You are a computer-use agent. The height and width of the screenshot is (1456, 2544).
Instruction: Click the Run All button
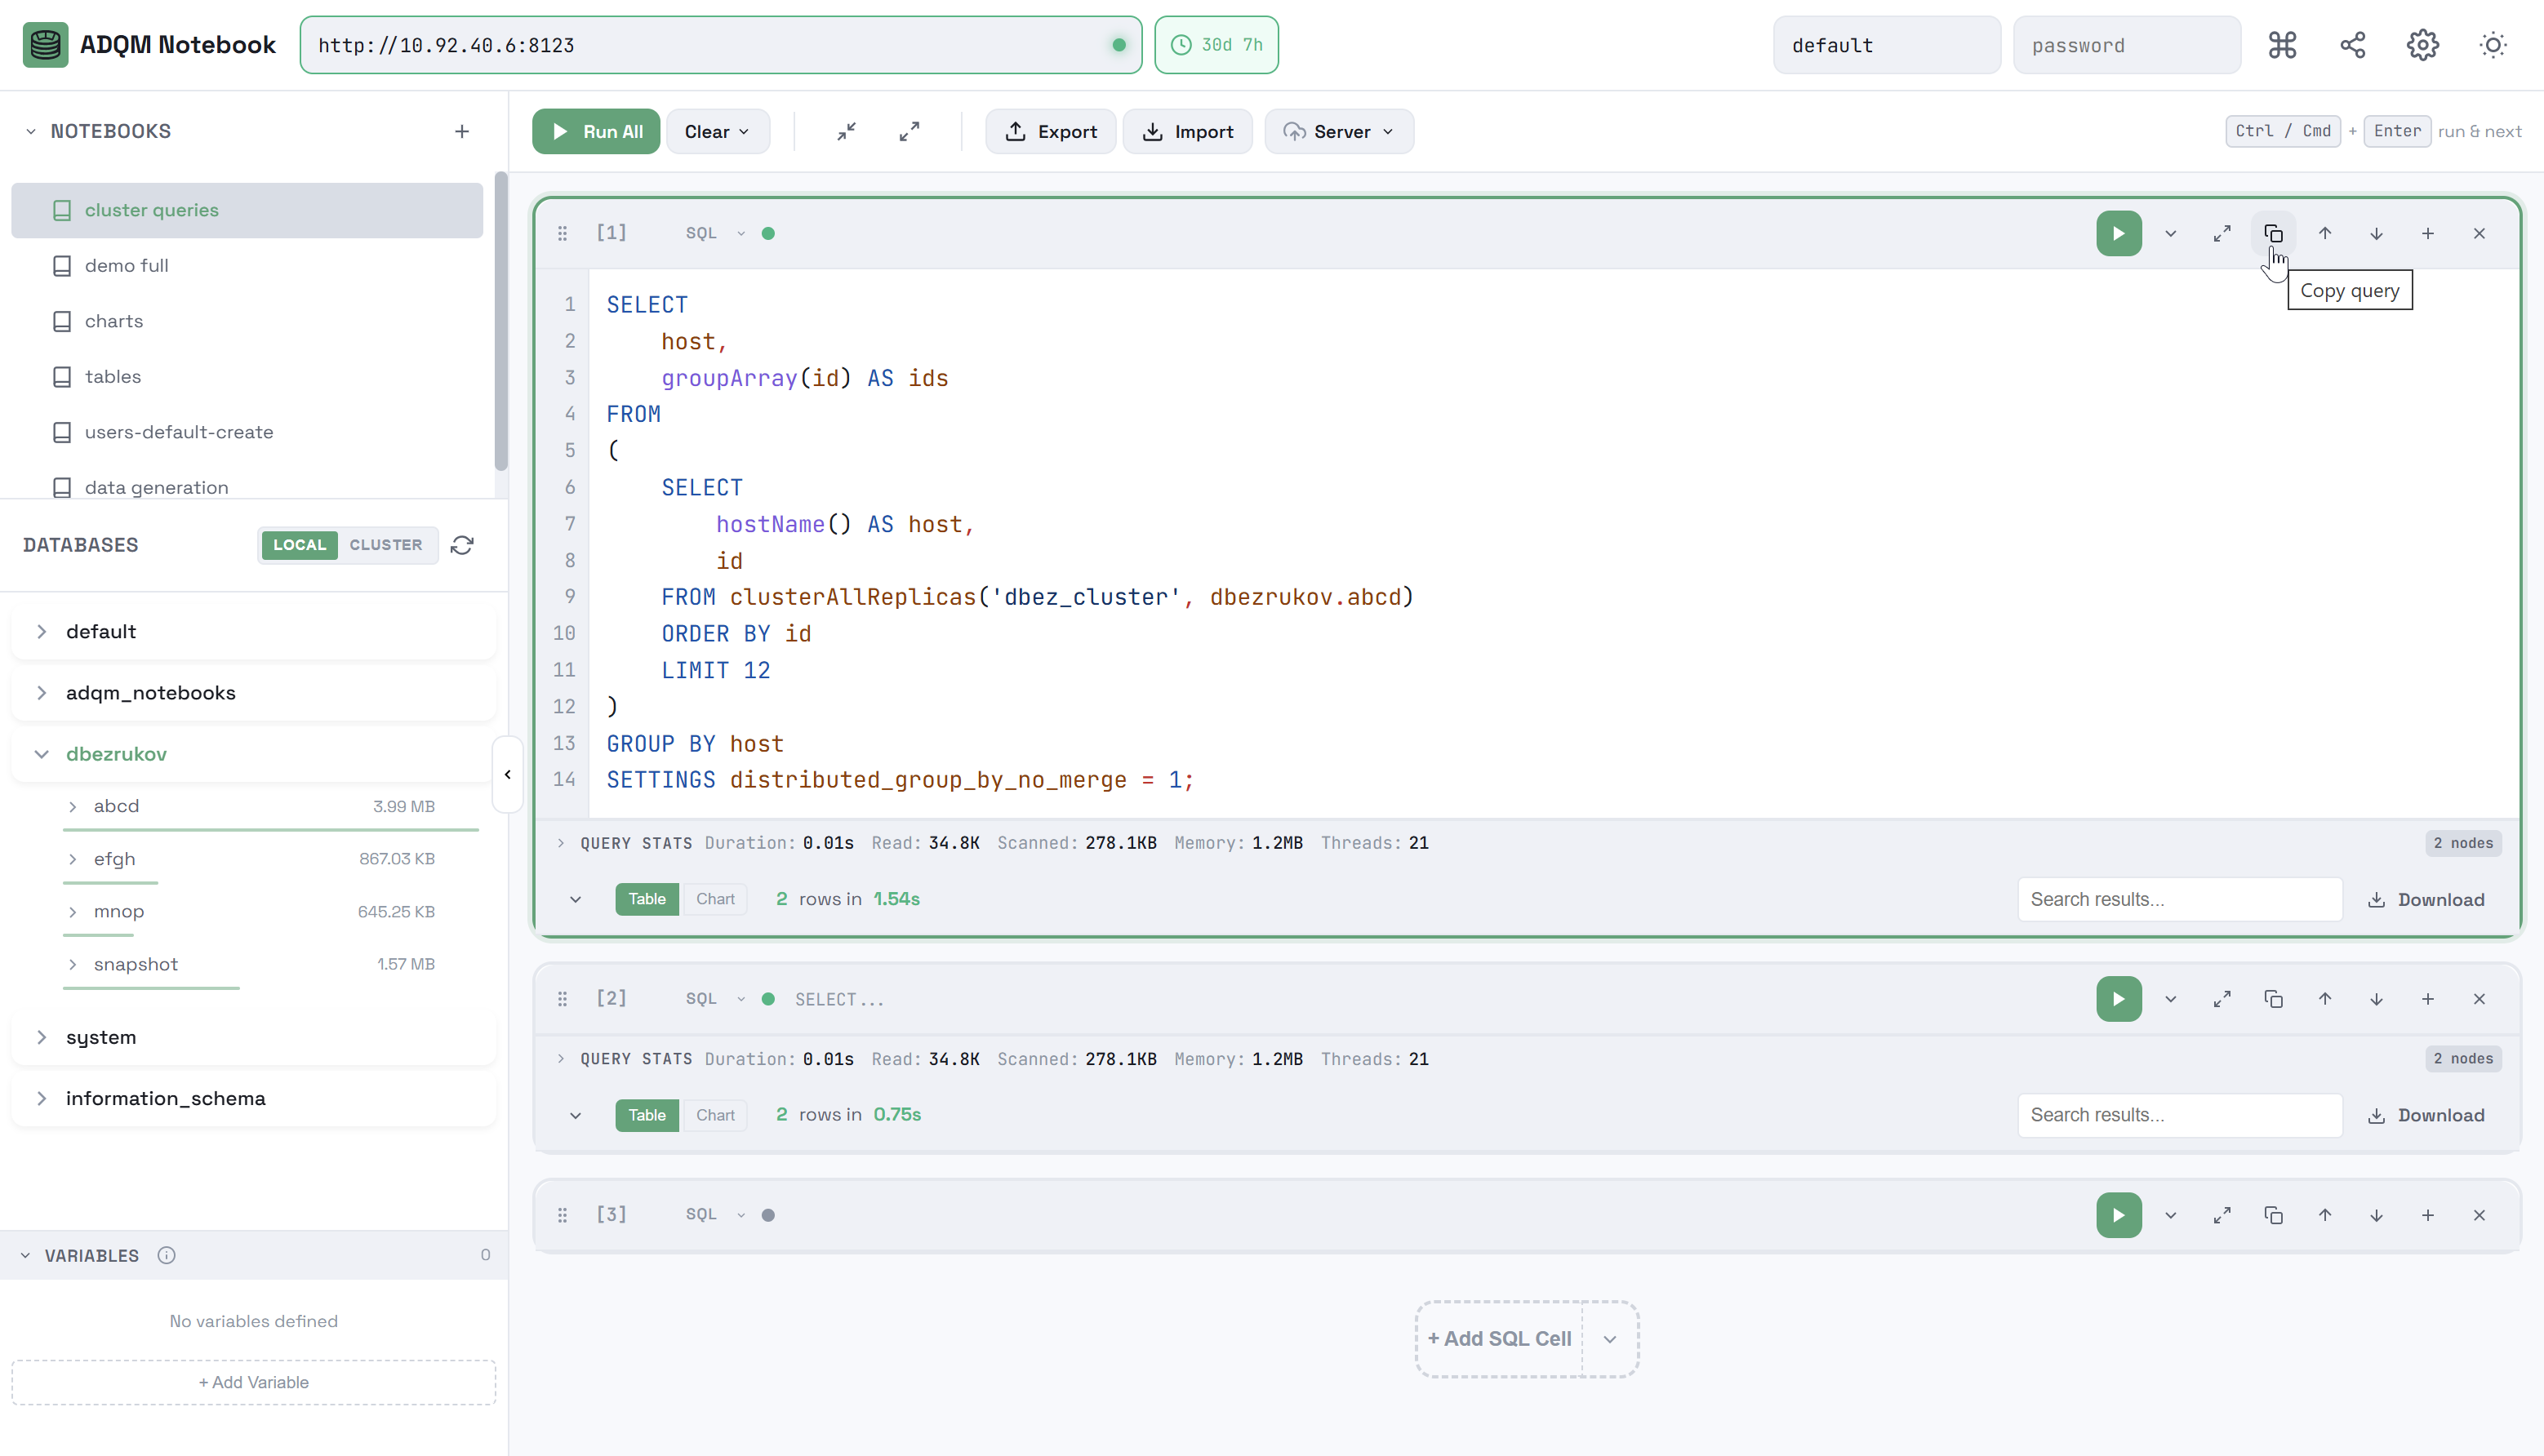(595, 131)
